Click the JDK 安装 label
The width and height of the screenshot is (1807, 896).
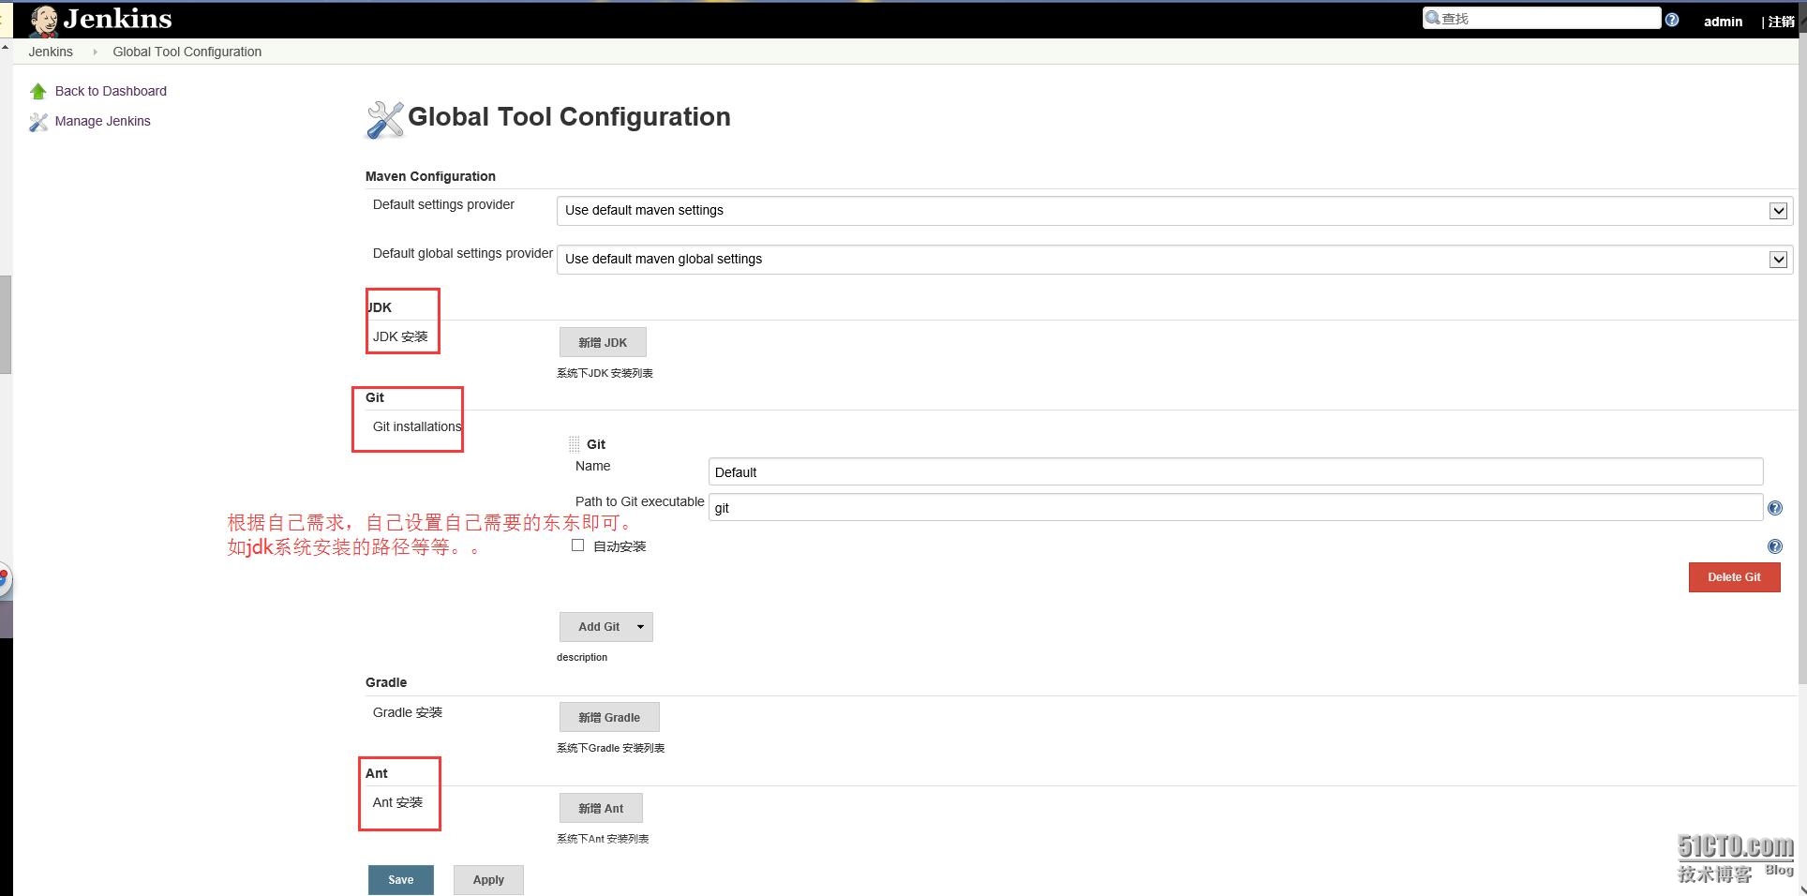pos(400,336)
